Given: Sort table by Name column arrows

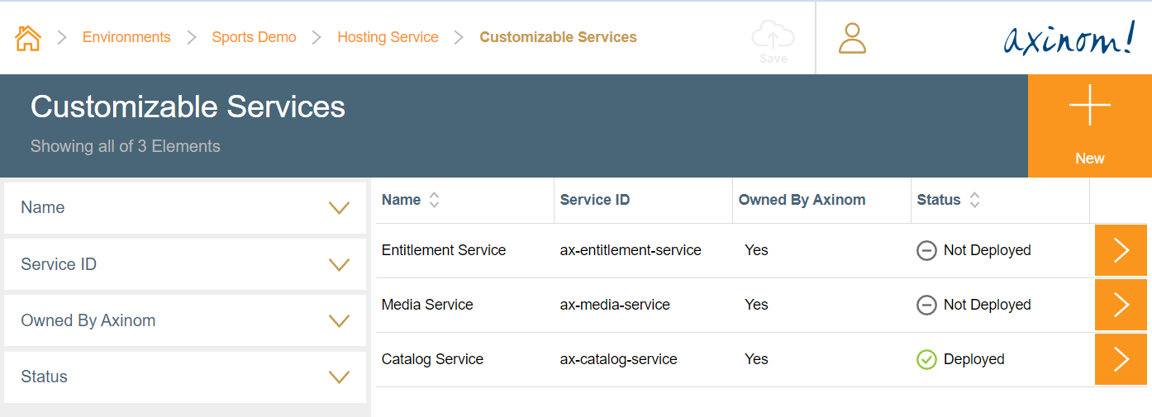Looking at the screenshot, I should [434, 200].
